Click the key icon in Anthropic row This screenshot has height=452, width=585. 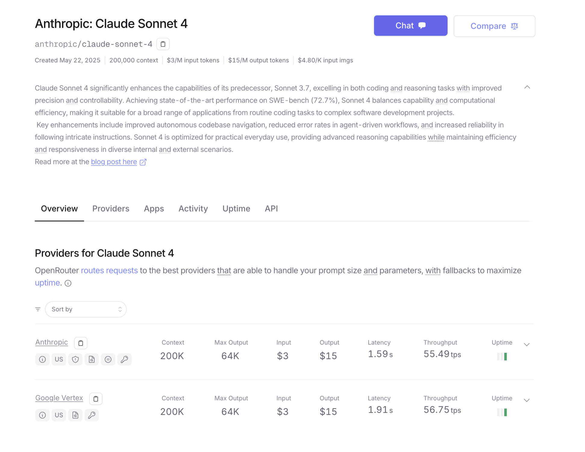(124, 359)
